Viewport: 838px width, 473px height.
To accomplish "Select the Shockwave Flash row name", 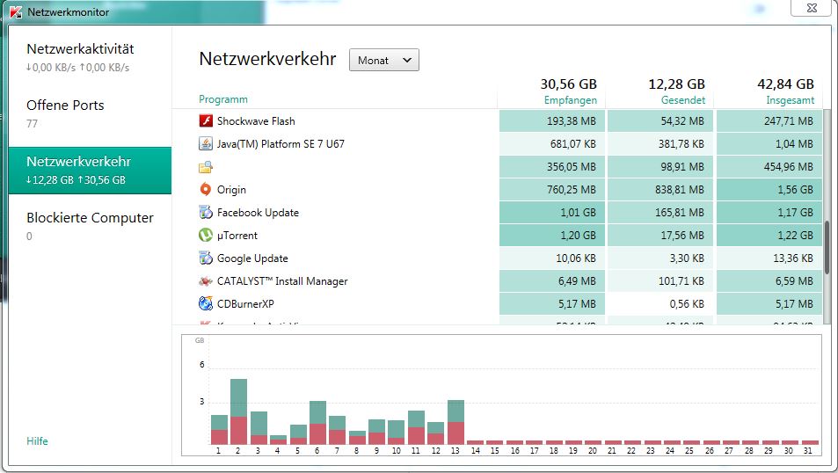I will (x=256, y=120).
